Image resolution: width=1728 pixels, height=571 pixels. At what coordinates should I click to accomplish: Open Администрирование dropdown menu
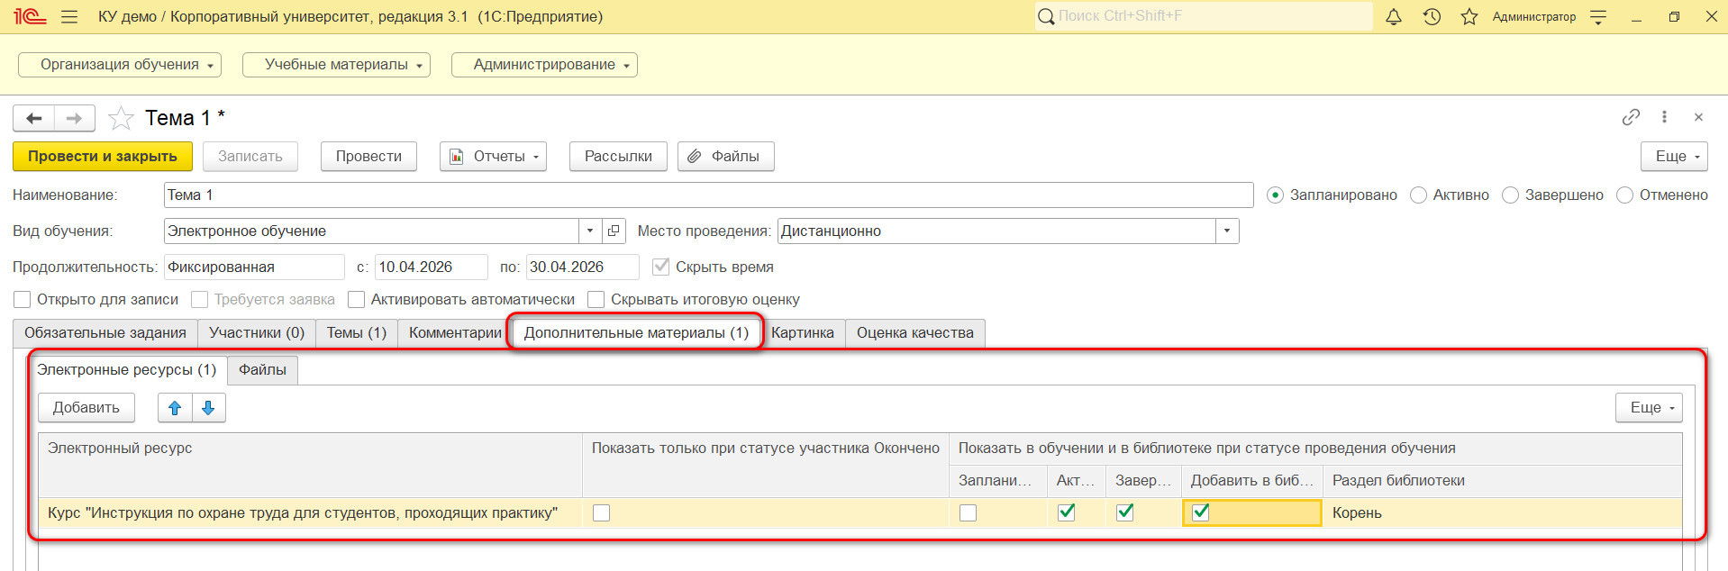(x=544, y=65)
